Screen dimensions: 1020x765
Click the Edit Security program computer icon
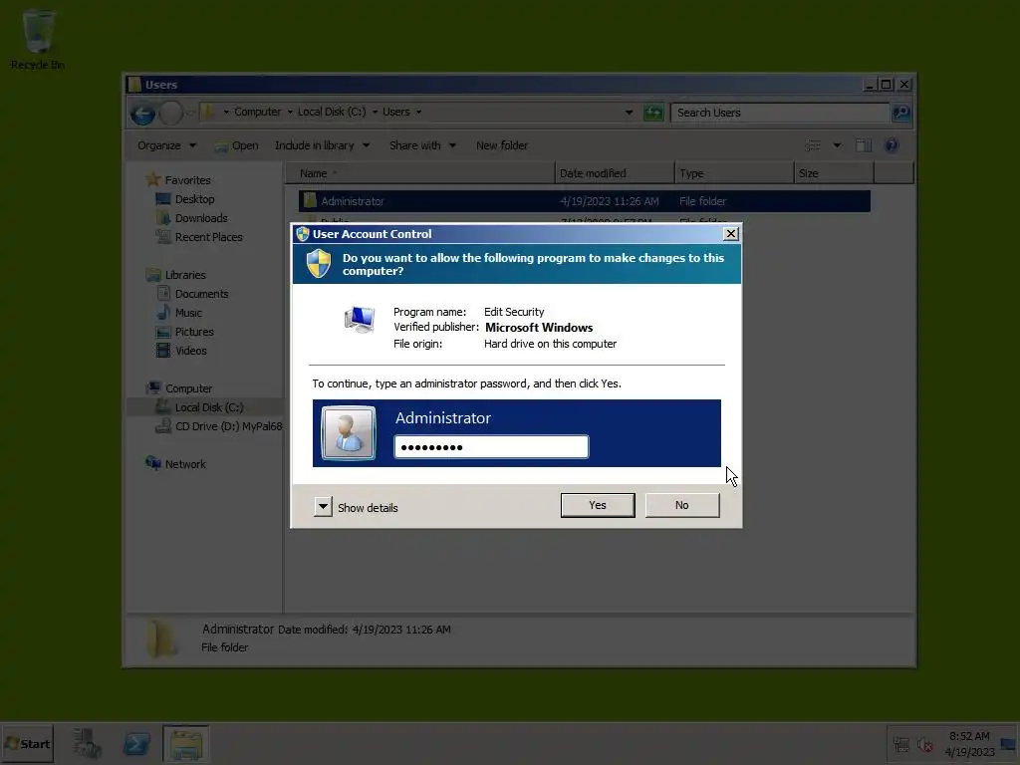coord(359,320)
